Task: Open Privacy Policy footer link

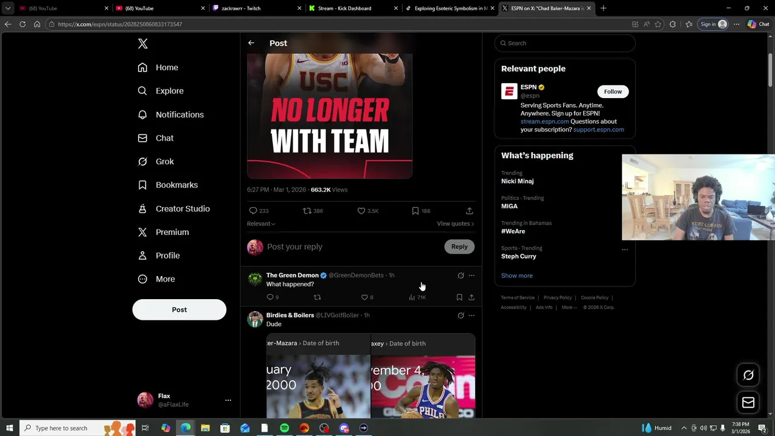Action: pos(558,298)
